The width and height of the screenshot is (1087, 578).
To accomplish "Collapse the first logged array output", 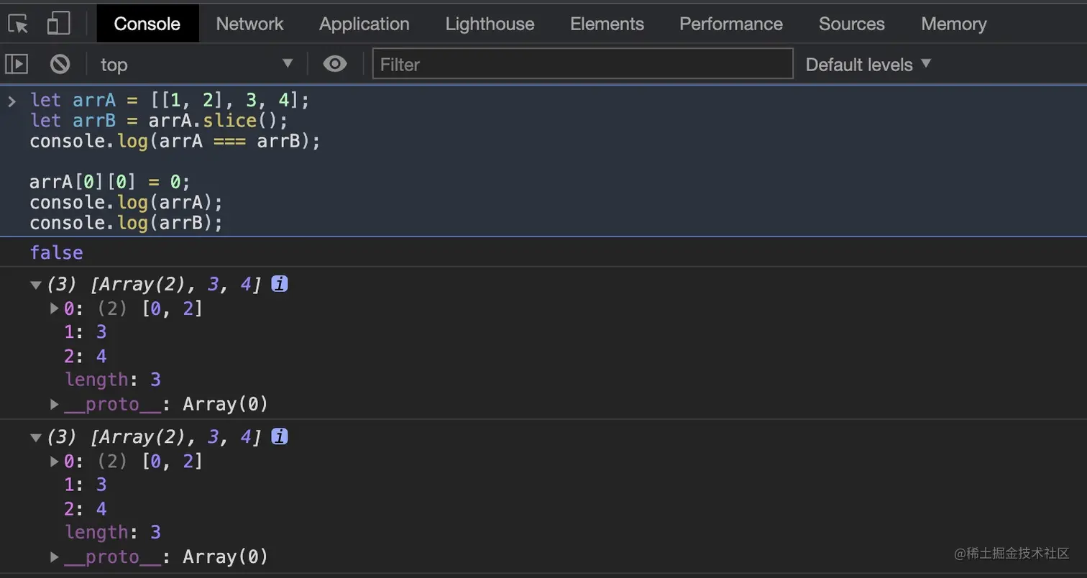I will coord(36,285).
